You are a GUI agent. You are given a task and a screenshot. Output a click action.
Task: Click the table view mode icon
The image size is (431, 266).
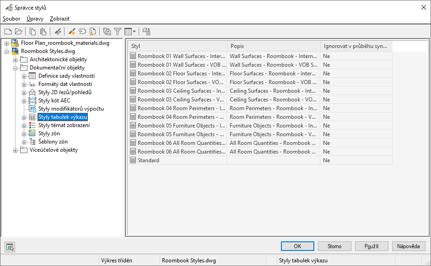[x=128, y=32]
